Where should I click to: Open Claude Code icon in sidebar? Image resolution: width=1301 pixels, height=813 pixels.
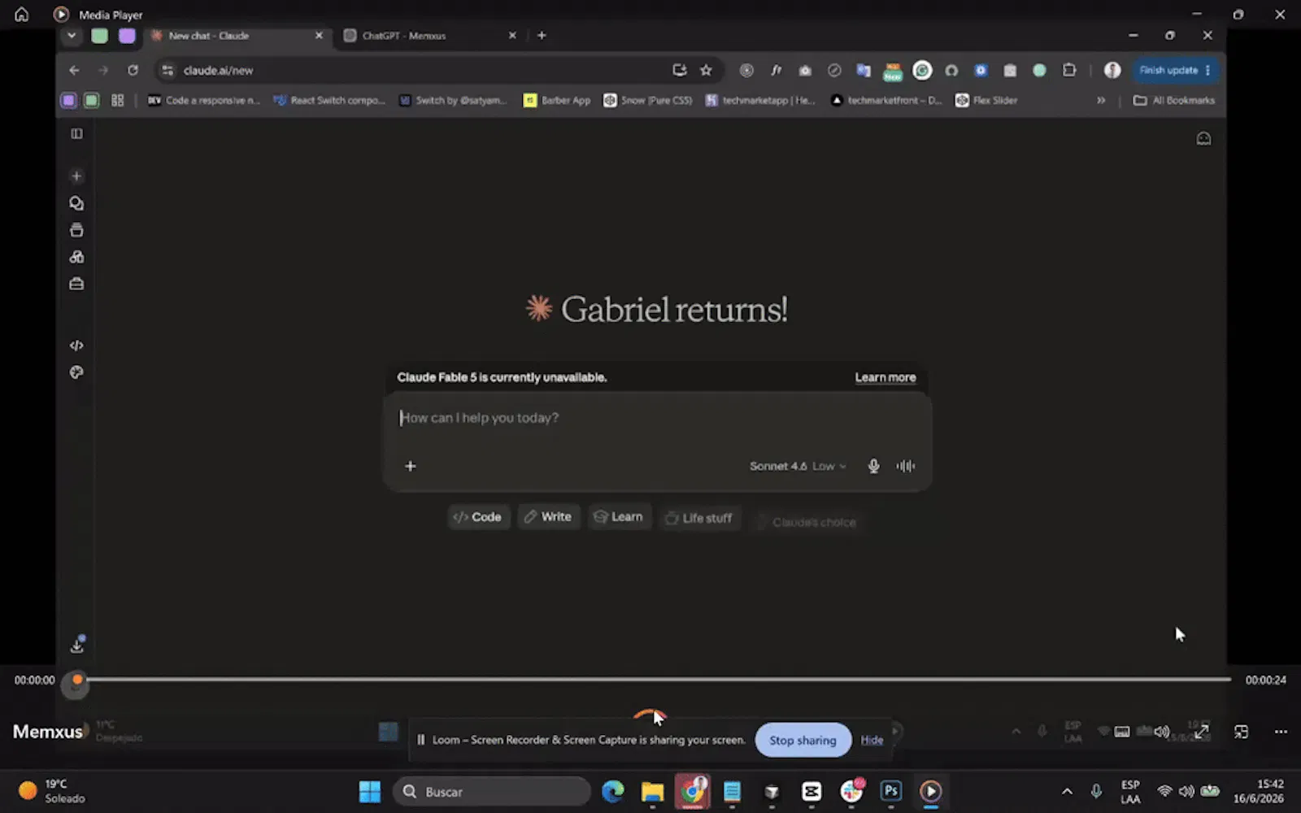coord(76,346)
